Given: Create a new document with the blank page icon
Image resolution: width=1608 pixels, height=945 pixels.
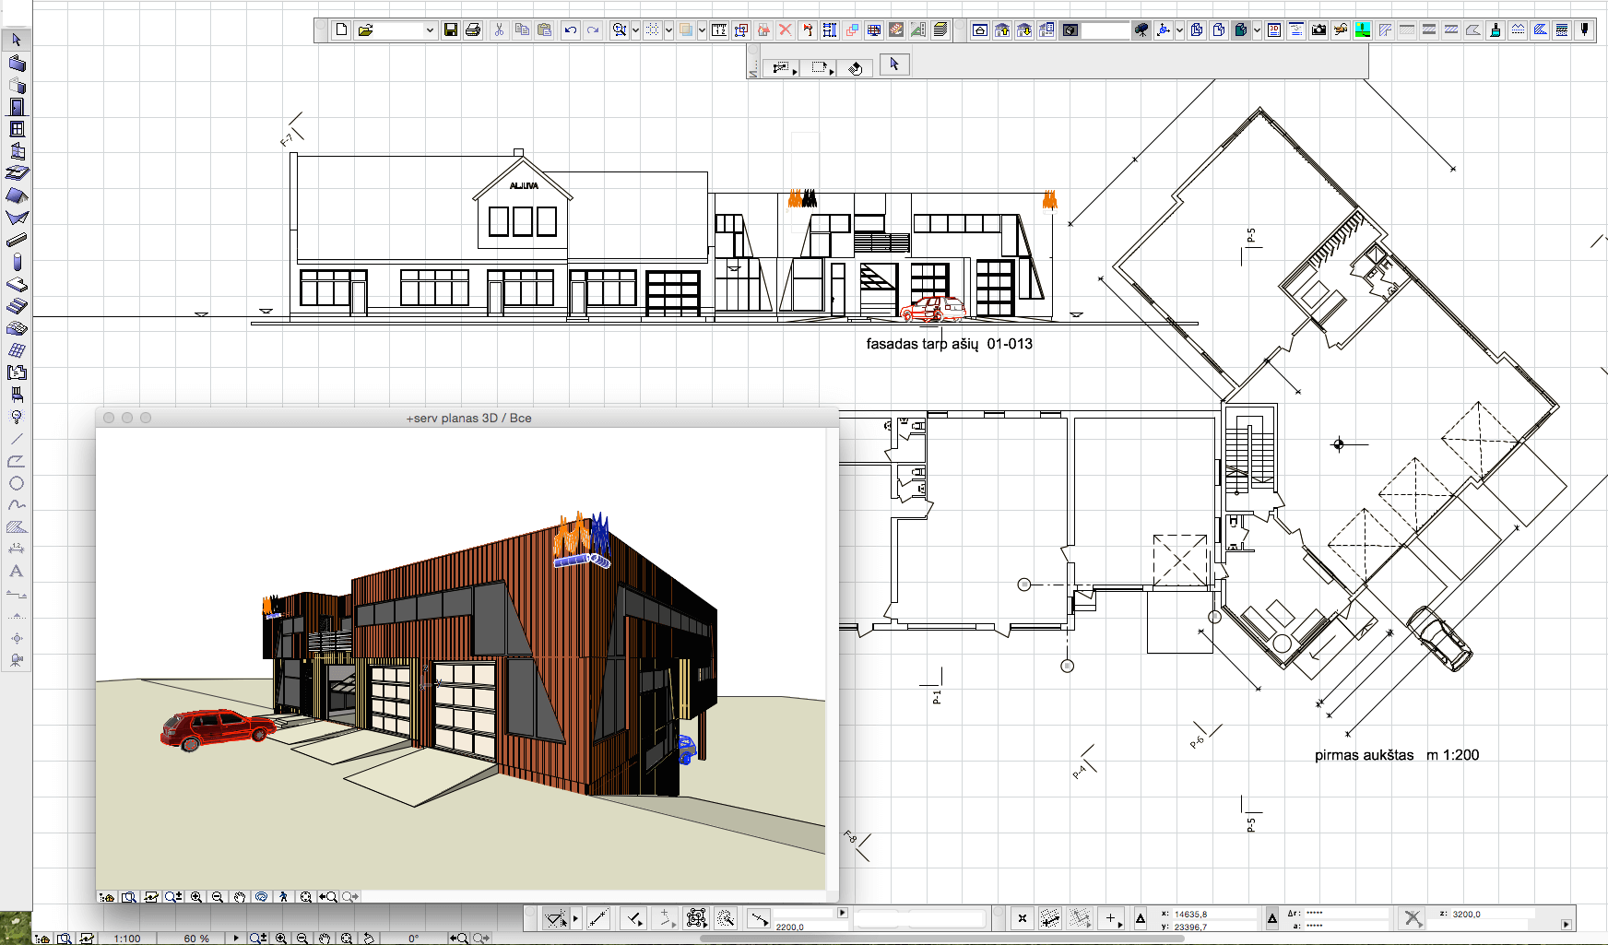Looking at the screenshot, I should (x=341, y=30).
